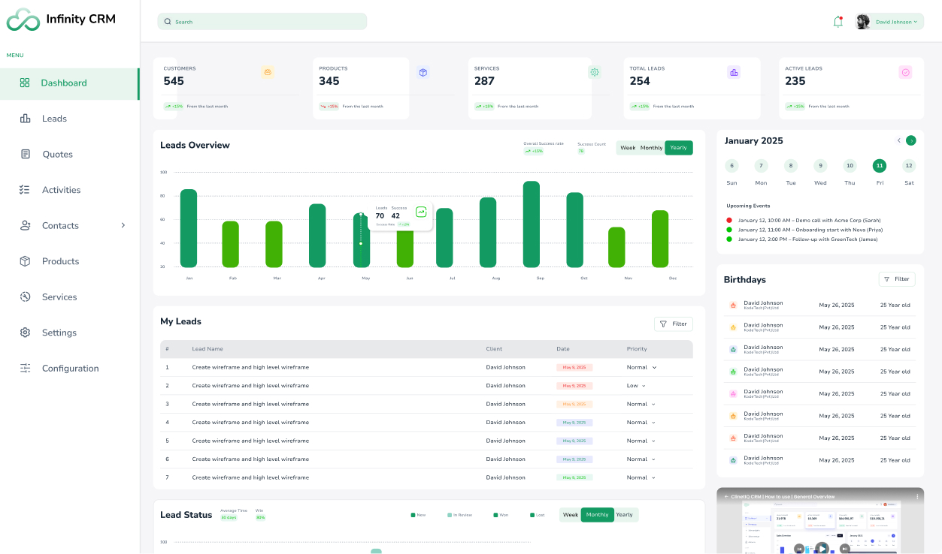The image size is (942, 554).
Task: Open notifications bell
Action: click(x=838, y=22)
